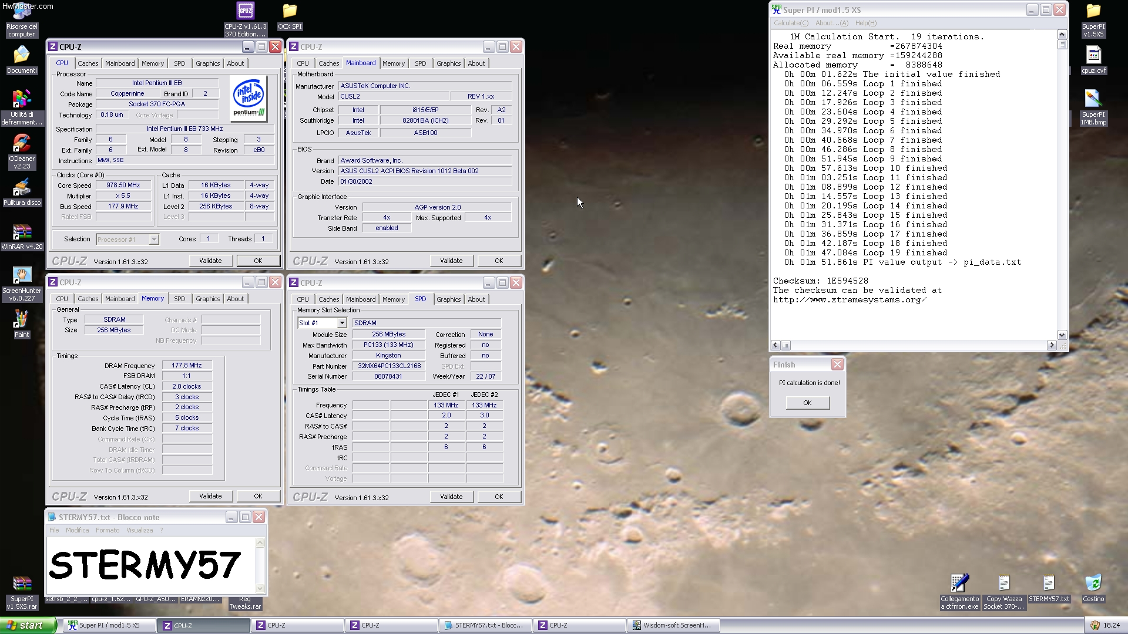Open ScreenHunter v6.0.227 desktop icon

coord(22,284)
